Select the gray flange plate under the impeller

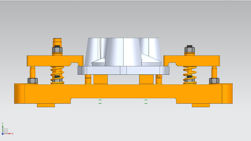(123, 70)
